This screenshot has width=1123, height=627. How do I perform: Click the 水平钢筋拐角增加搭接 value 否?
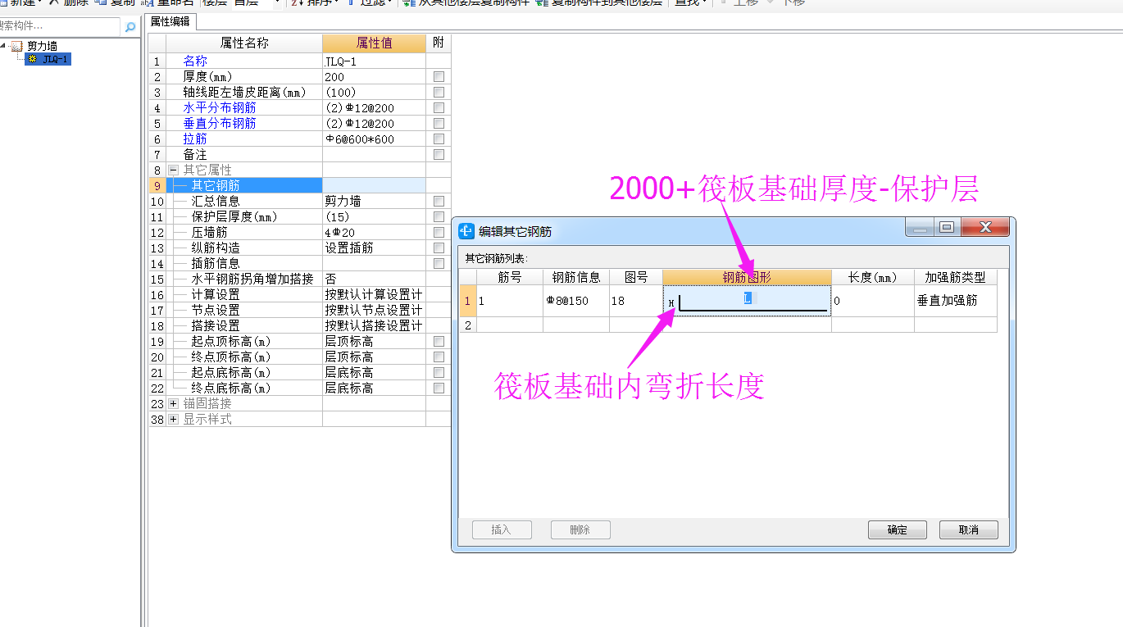[x=374, y=279]
